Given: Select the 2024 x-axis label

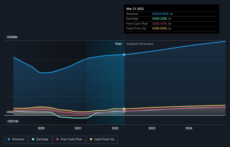Looking at the screenshot, I should 189,128.
